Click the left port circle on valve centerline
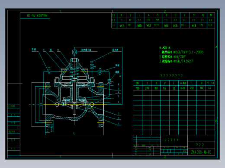 (57, 104)
